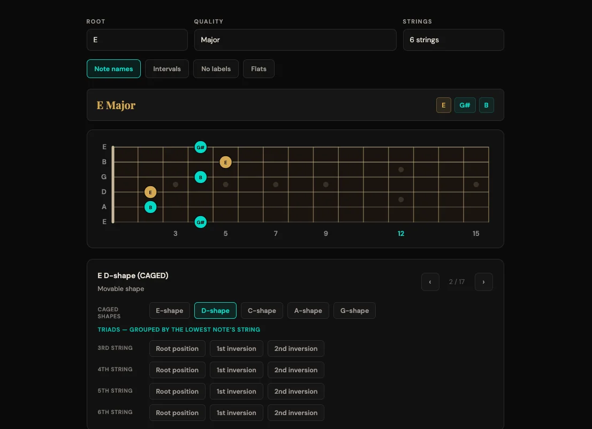Click the E note chip in the header
Screen dimensions: 592x429
pos(444,105)
